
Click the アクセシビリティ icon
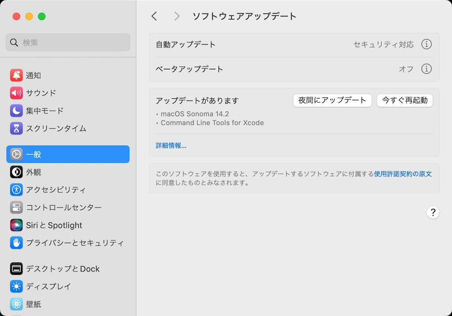point(16,190)
